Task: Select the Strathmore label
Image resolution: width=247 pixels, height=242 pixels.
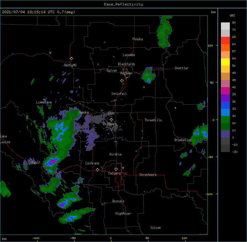Action: coord(148,175)
